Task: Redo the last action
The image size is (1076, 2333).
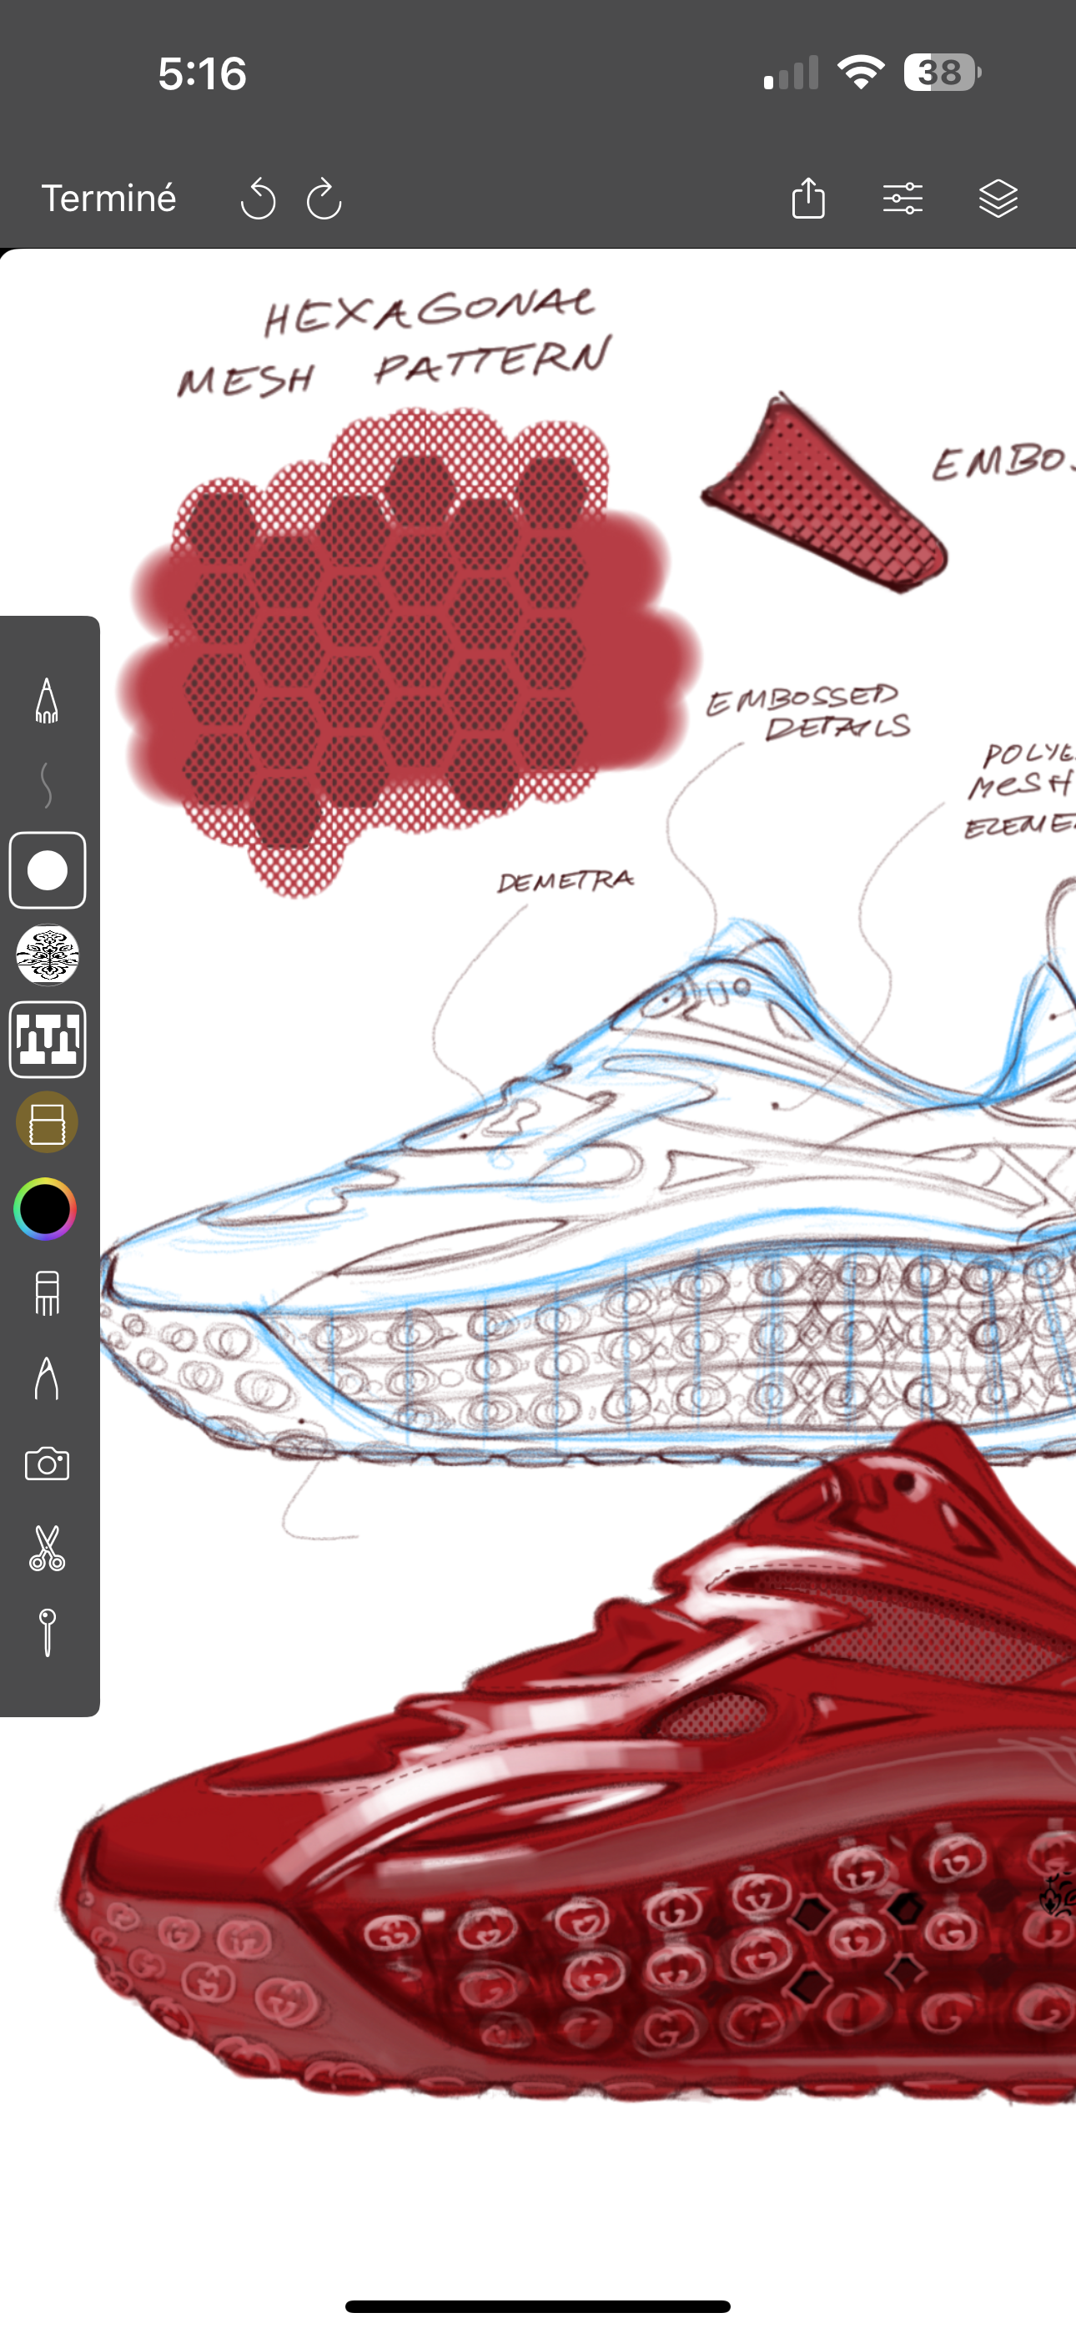Action: (324, 199)
